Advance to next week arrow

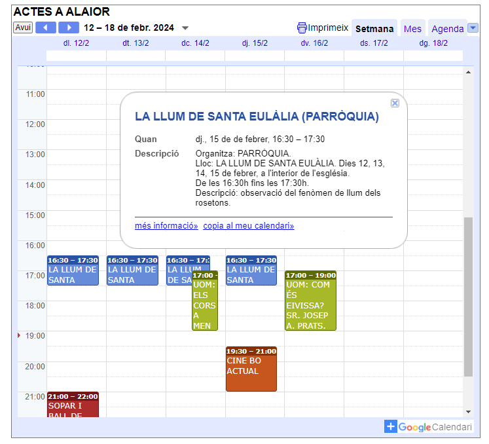tap(68, 28)
